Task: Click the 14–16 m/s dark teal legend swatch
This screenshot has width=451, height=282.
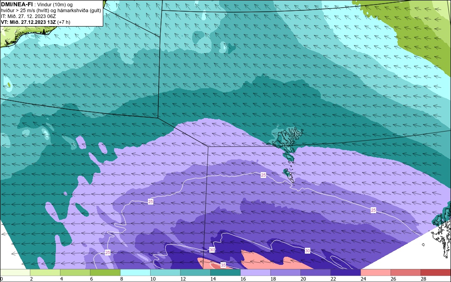Action: (225, 273)
